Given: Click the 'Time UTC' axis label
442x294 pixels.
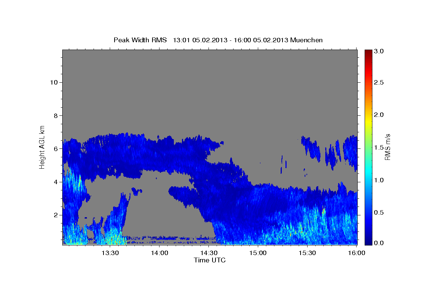Looking at the screenshot, I should 210,260.
